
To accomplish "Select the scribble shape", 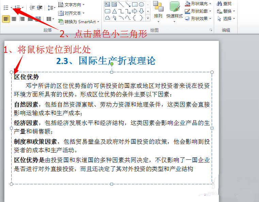I will [x=114, y=18].
